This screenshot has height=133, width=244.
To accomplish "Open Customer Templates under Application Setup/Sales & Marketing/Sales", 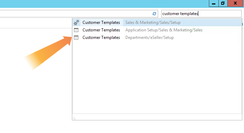I will [x=157, y=30].
